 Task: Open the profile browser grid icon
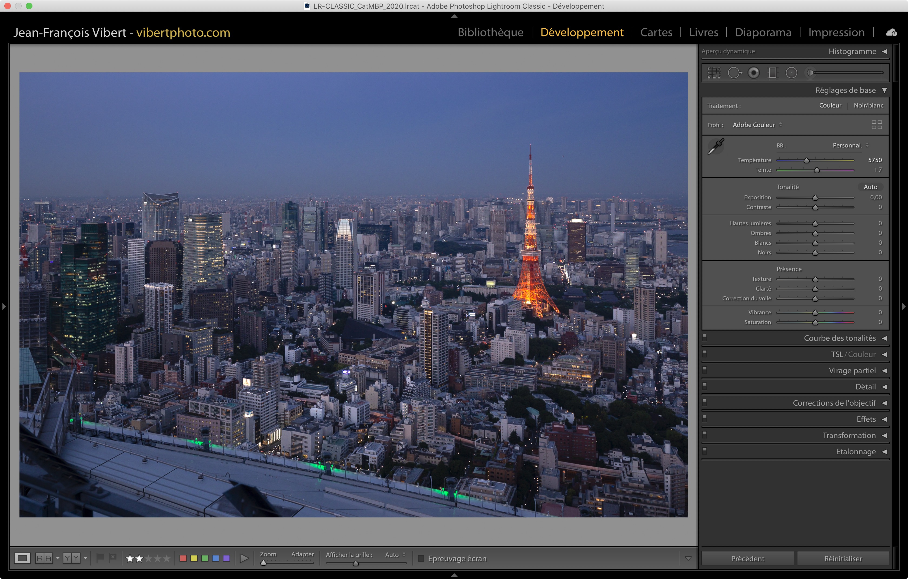[877, 125]
